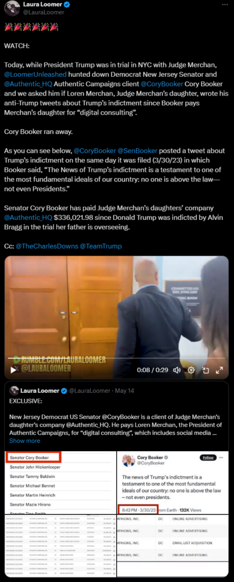The width and height of the screenshot is (234, 582).
Task: Open the Cory Booker tweet screenshot image
Action: (x=173, y=482)
